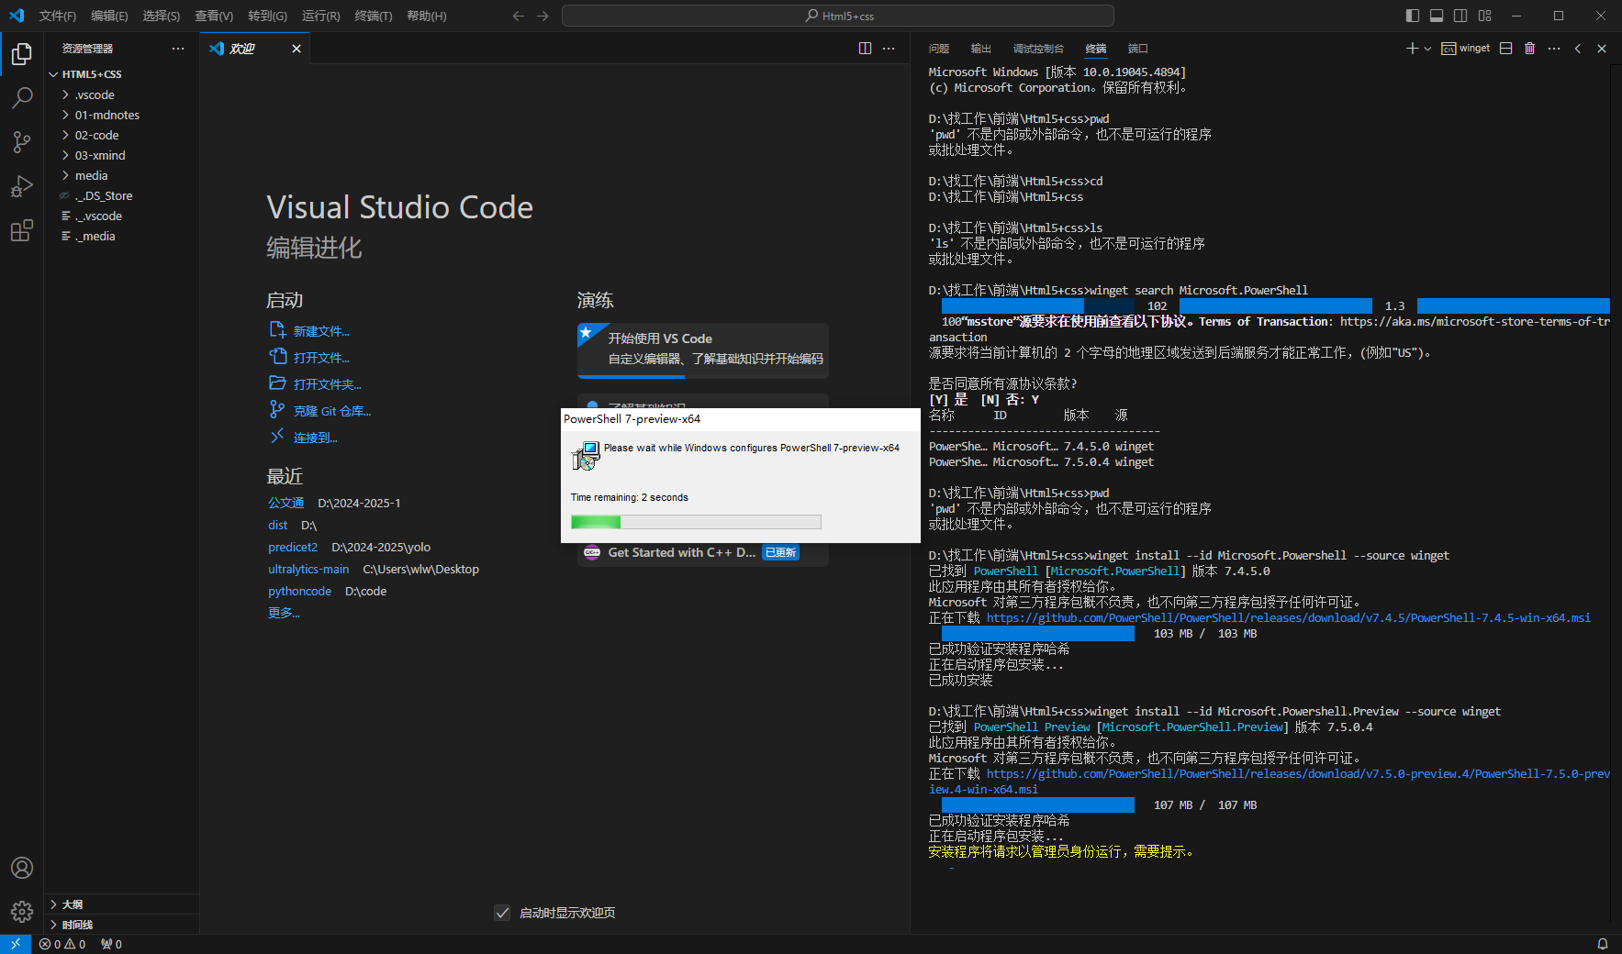Split the editor to the right

(865, 49)
